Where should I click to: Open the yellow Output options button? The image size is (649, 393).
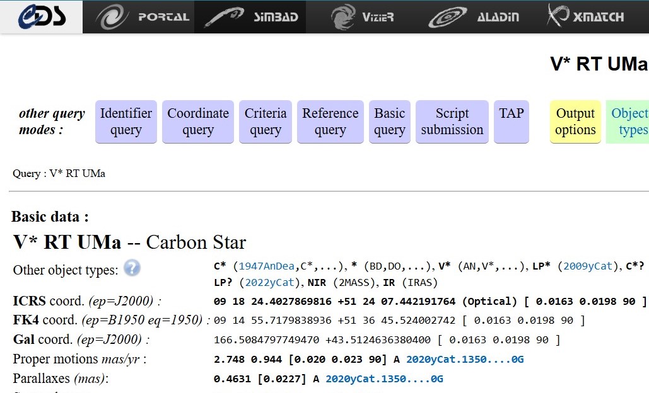[575, 122]
